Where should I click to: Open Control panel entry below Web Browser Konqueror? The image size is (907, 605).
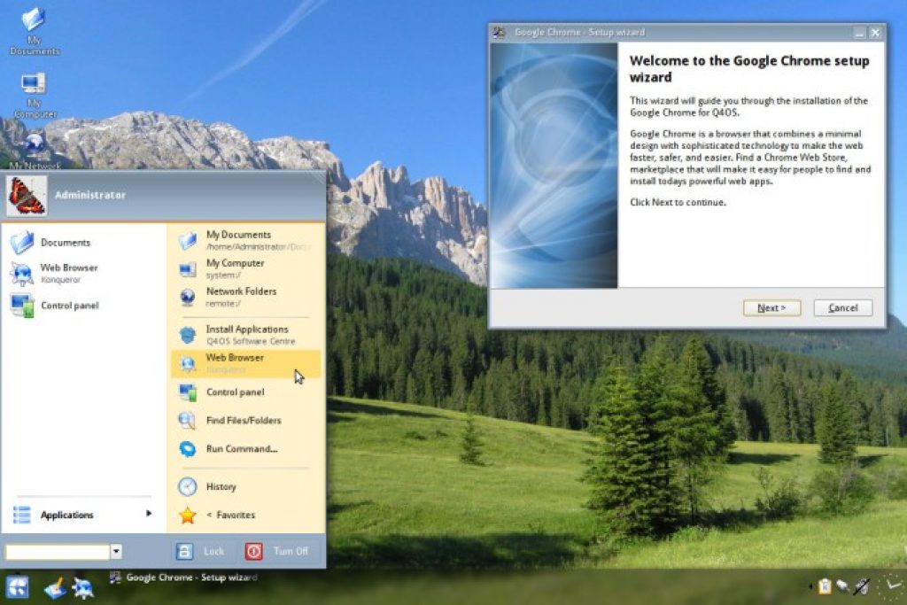point(82,306)
